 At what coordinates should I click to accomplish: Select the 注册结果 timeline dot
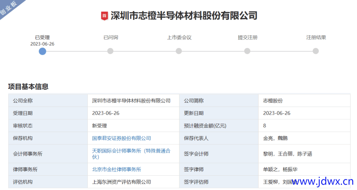coord(316,51)
